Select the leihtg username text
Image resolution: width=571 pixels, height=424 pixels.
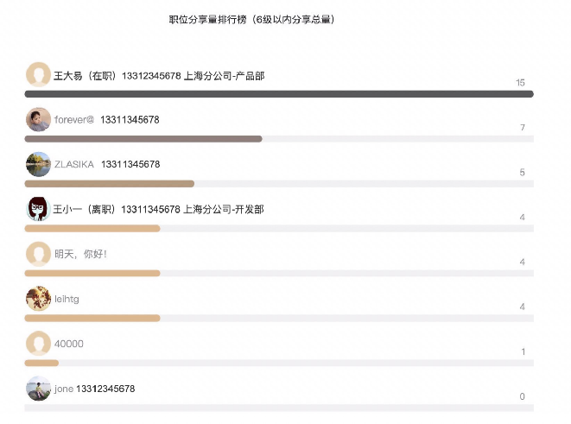click(x=67, y=299)
